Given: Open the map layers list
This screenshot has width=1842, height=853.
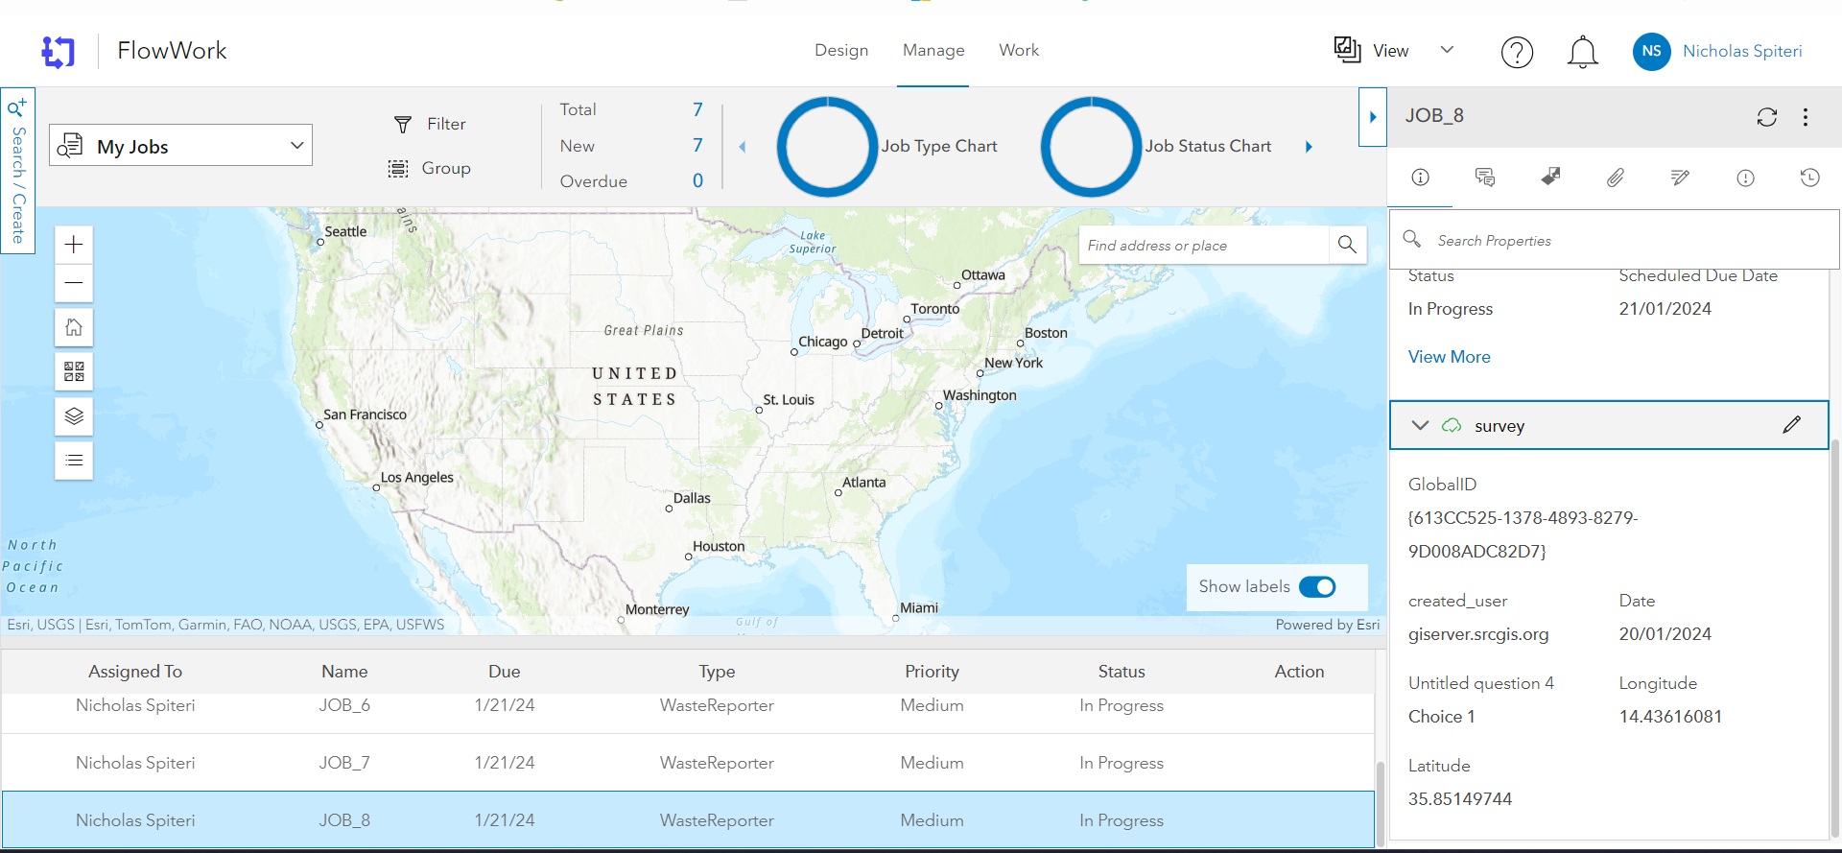Looking at the screenshot, I should (74, 416).
